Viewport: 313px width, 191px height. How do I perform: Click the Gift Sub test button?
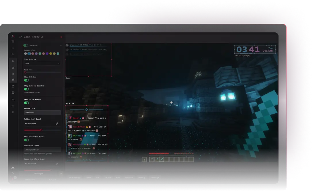107,178
